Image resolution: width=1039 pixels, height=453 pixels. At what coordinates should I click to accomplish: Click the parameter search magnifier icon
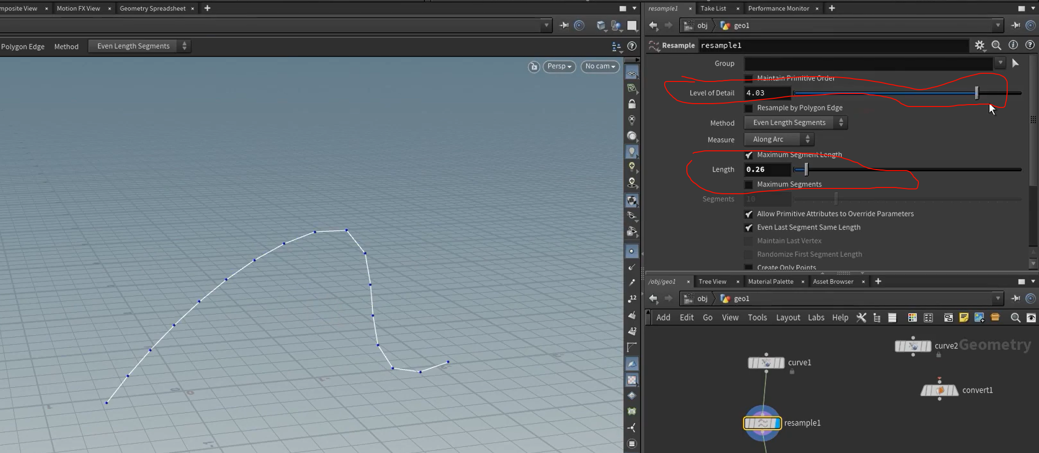(996, 45)
